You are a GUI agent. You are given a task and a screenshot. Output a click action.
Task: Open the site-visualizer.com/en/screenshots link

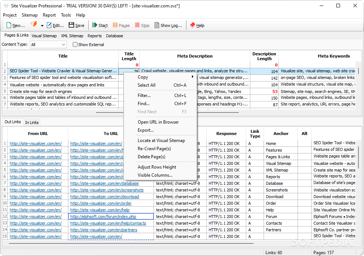pos(107,190)
